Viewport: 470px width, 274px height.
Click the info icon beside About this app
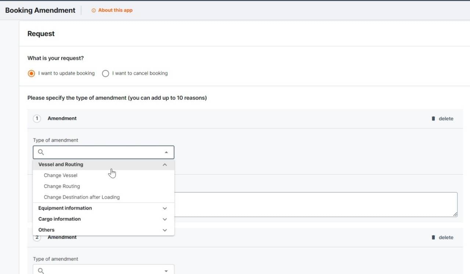coord(94,11)
